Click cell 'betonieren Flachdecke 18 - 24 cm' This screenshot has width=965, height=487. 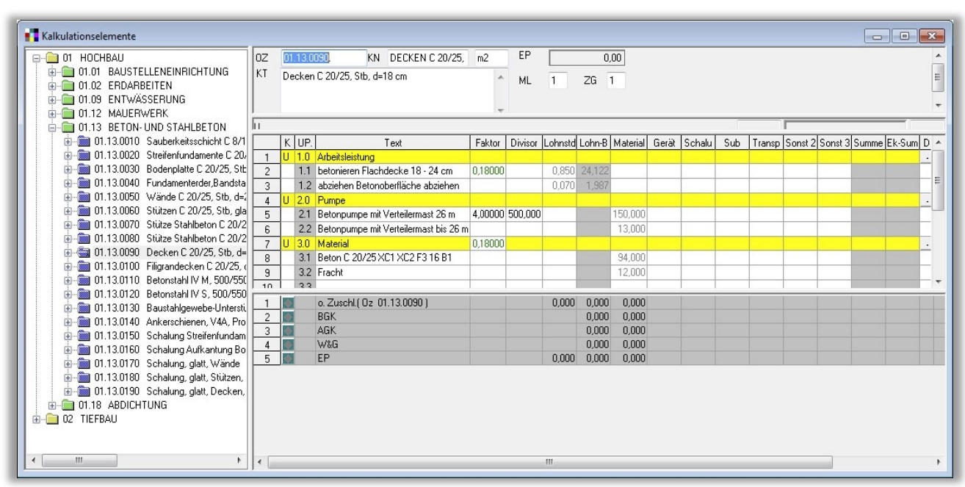[392, 172]
